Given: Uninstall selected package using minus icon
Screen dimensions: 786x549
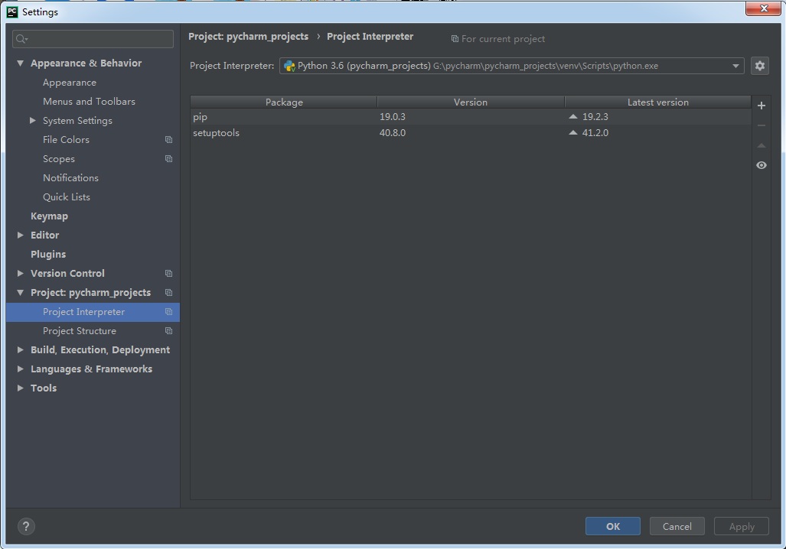Looking at the screenshot, I should tap(761, 125).
